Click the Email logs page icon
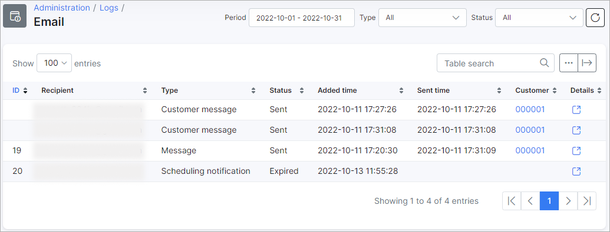The width and height of the screenshot is (610, 232). tap(15, 16)
